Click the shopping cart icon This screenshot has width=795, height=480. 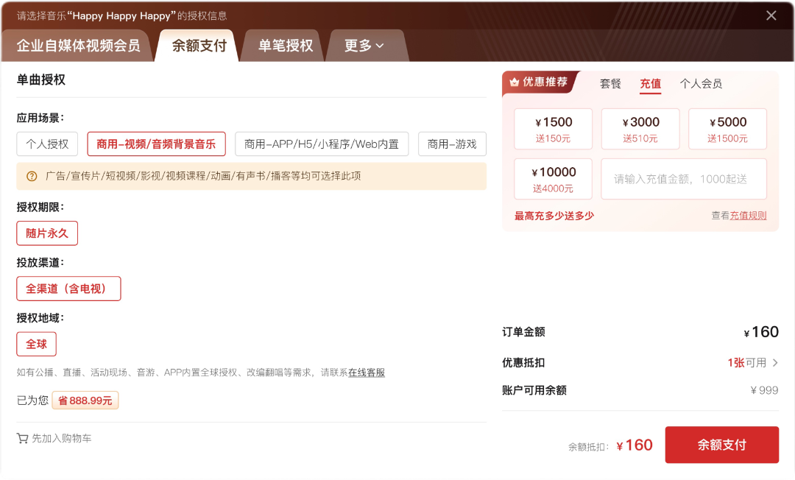tap(22, 438)
